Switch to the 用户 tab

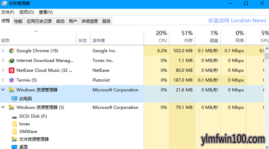tap(73, 21)
